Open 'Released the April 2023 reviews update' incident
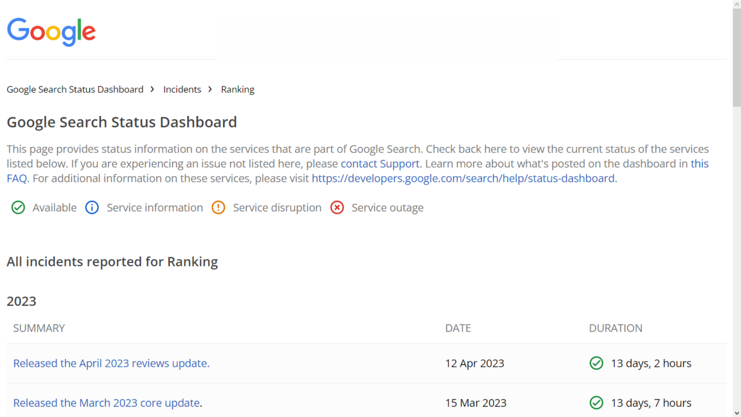The image size is (741, 417). [111, 363]
